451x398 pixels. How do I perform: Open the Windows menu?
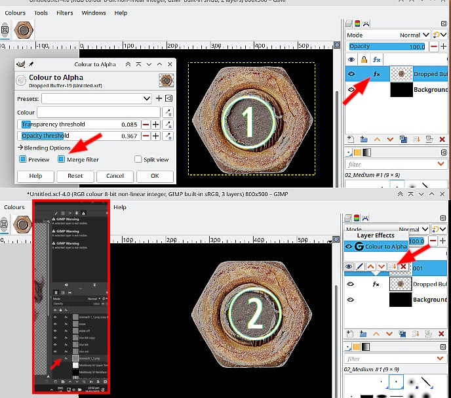point(94,12)
